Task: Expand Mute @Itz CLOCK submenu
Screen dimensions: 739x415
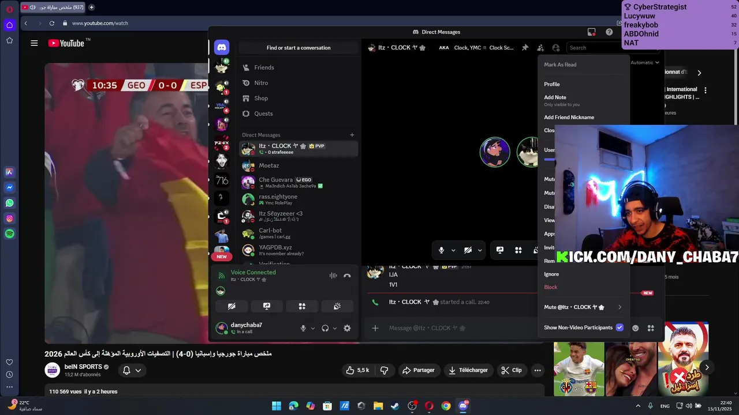Action: tap(583, 307)
